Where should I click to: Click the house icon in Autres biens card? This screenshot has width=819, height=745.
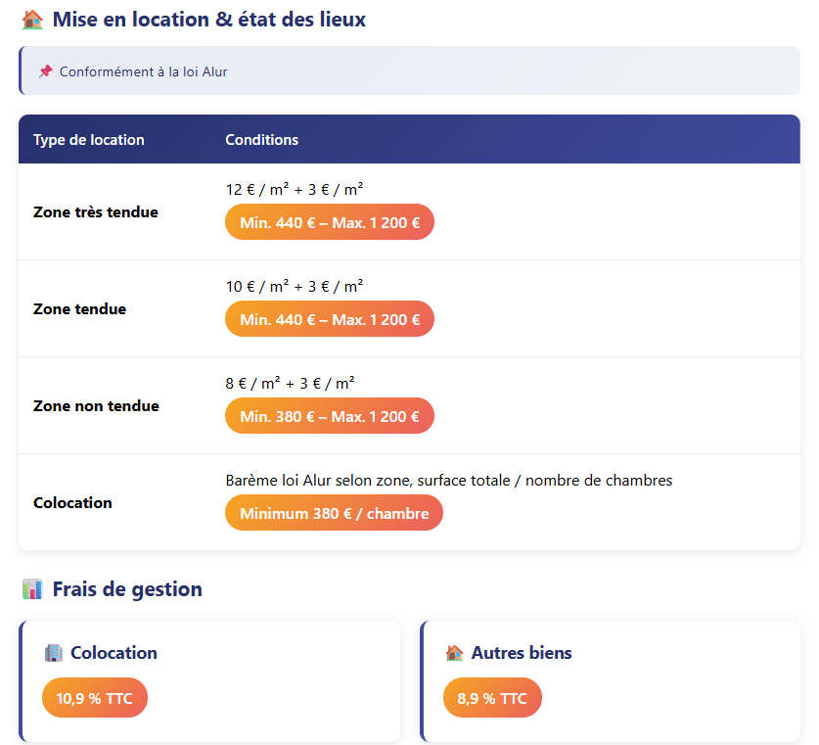click(x=454, y=653)
